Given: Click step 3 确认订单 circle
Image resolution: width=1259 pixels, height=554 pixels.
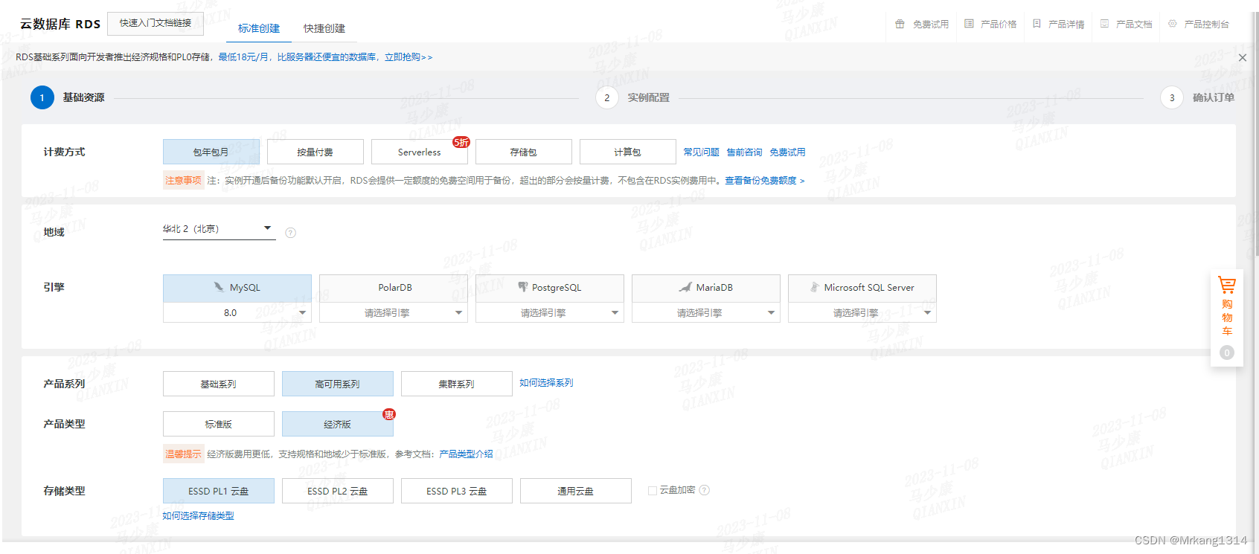Looking at the screenshot, I should 1172,97.
